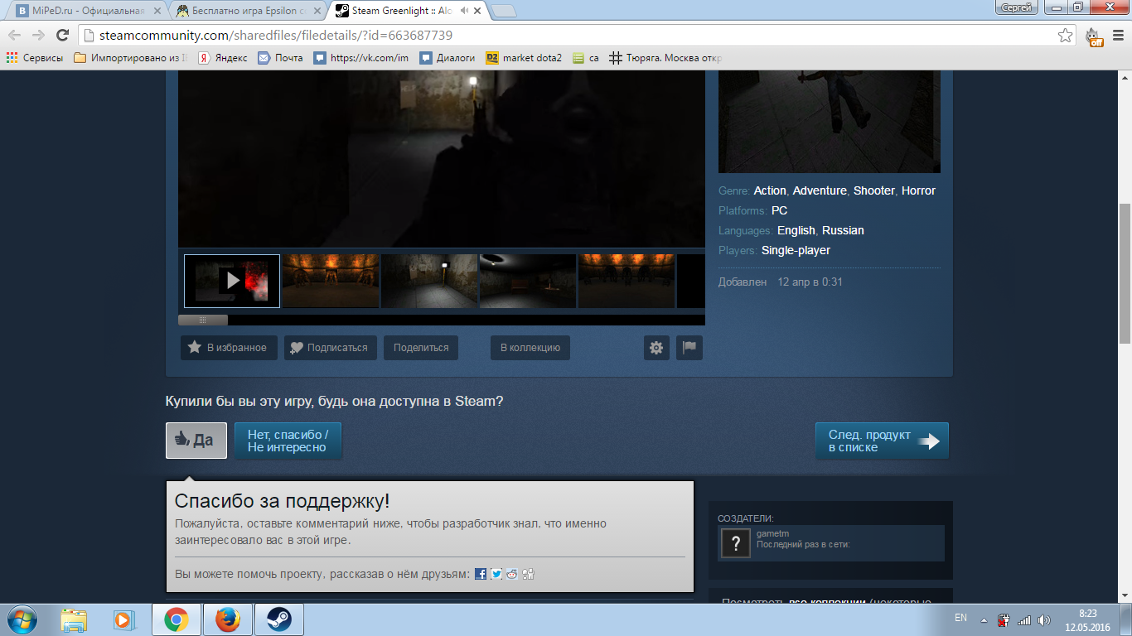Screen dimensions: 1132x636
Task: Open the market dota2 bookmark
Action: [x=524, y=58]
